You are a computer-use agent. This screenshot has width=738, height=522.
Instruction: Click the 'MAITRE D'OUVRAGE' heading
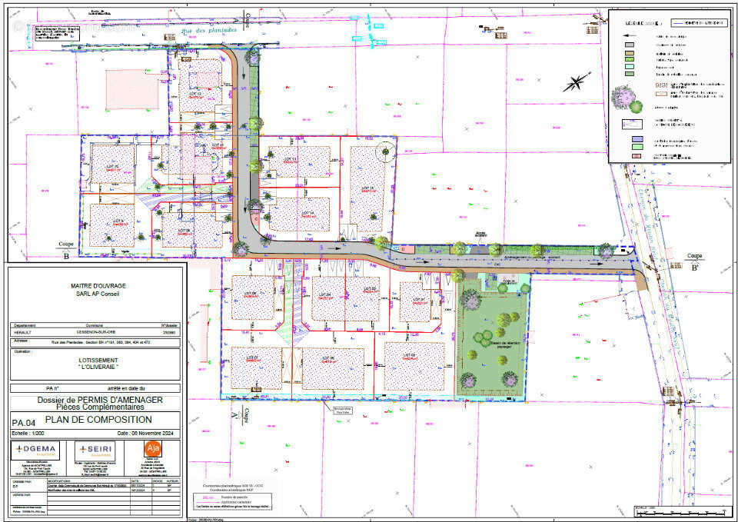click(x=98, y=286)
